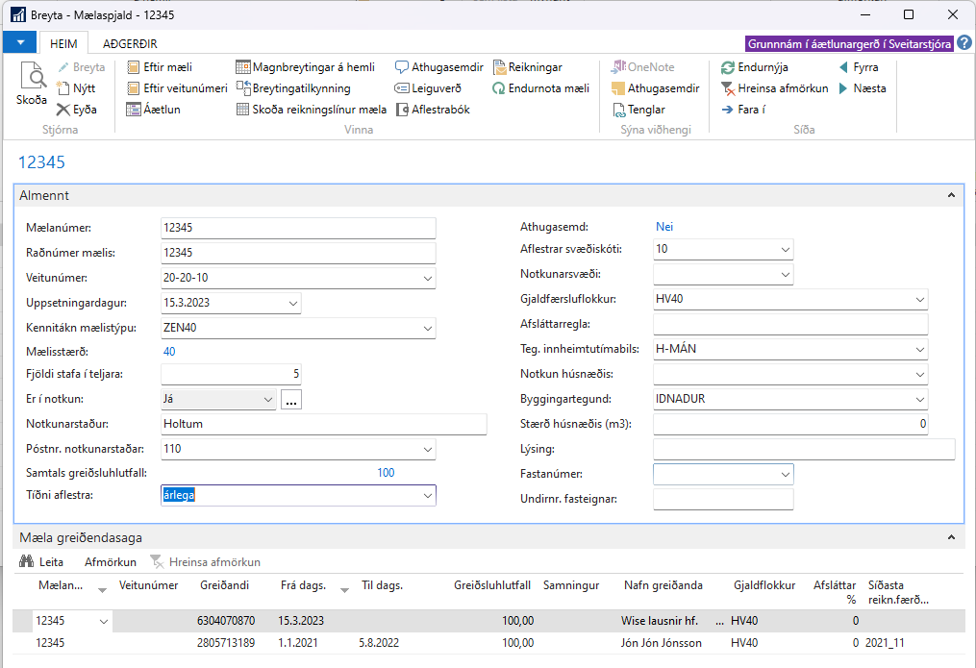Click the Endurnýja refresh icon
Screen dimensions: 976x668
(729, 67)
